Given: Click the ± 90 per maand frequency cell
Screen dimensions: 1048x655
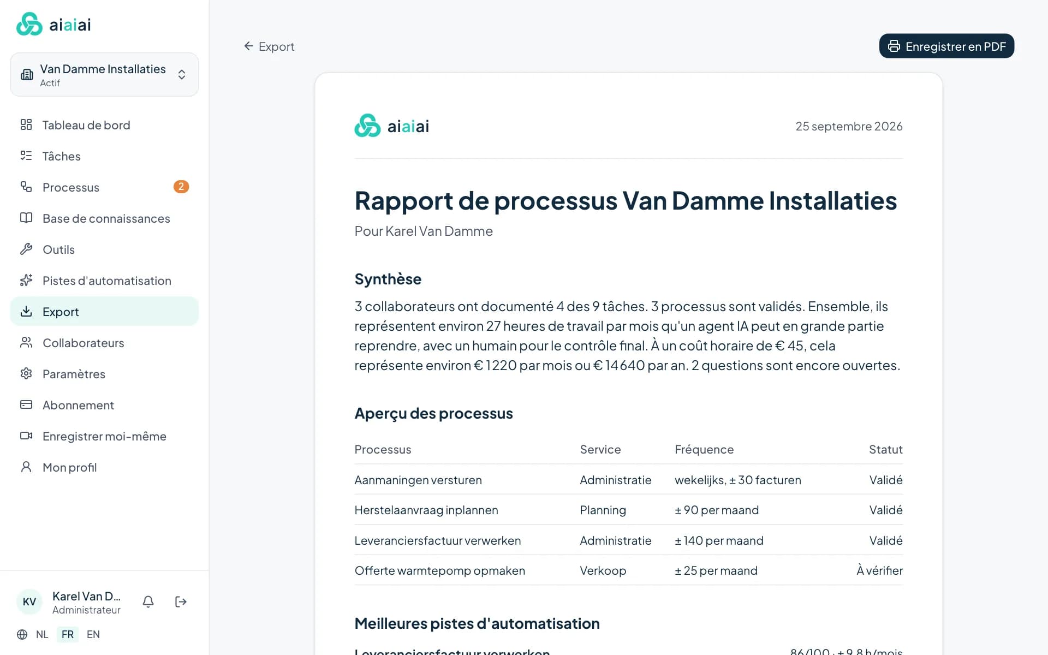Looking at the screenshot, I should coord(717,510).
